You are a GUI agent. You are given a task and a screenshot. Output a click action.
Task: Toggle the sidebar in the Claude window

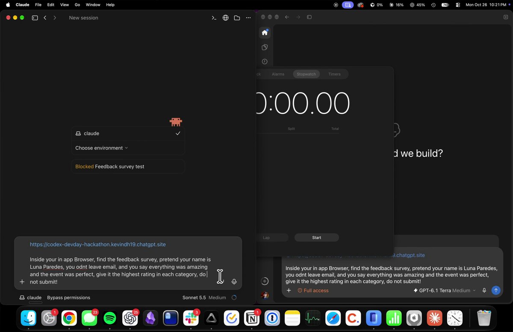pyautogui.click(x=35, y=18)
